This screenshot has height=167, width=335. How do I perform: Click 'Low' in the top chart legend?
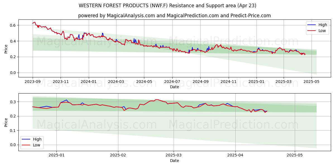[322, 31]
